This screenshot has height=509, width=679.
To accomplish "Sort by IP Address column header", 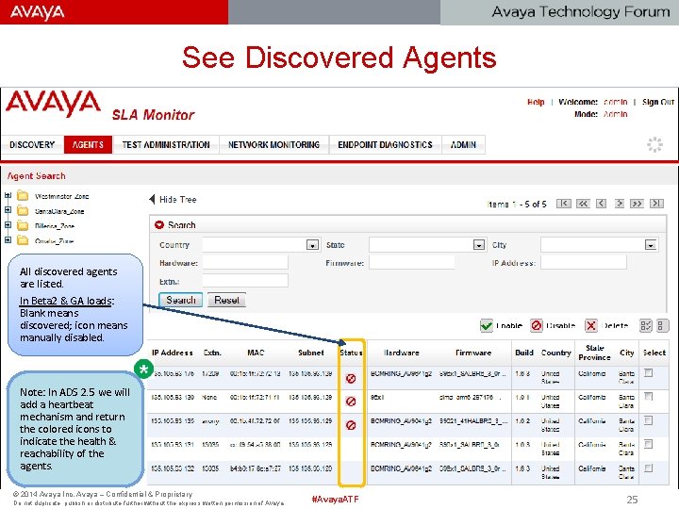I will pos(172,353).
